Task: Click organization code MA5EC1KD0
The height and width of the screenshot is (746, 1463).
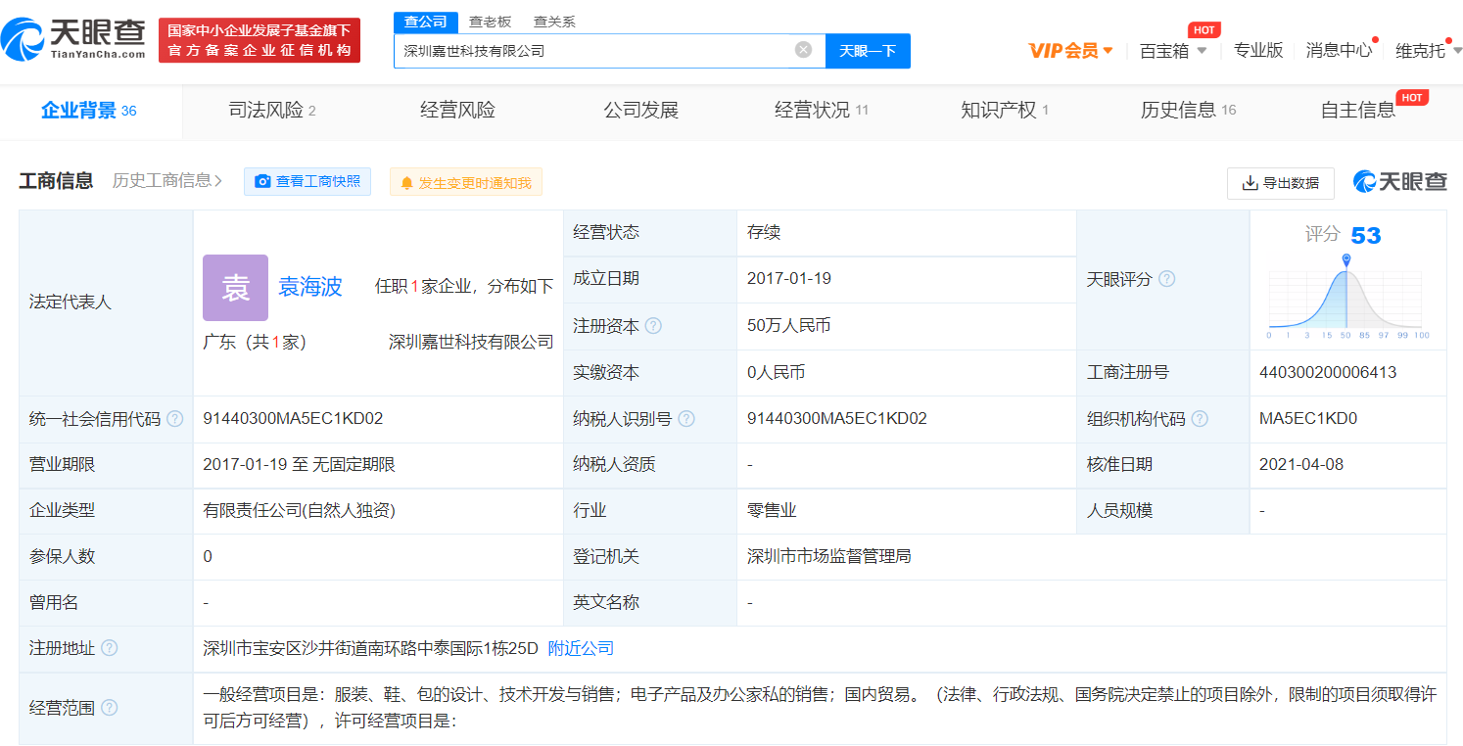Action: point(1308,419)
